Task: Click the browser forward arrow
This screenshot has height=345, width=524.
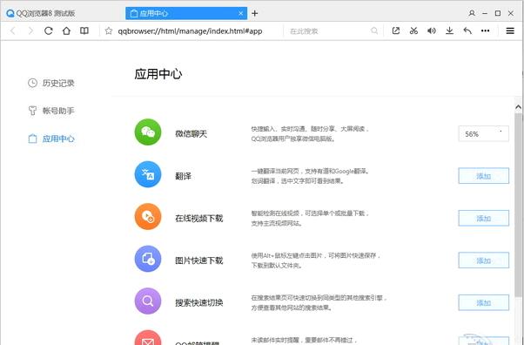Action: coord(30,31)
